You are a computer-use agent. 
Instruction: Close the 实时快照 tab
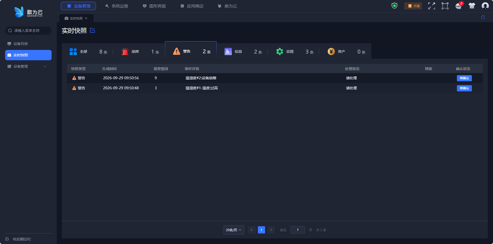[x=86, y=18]
